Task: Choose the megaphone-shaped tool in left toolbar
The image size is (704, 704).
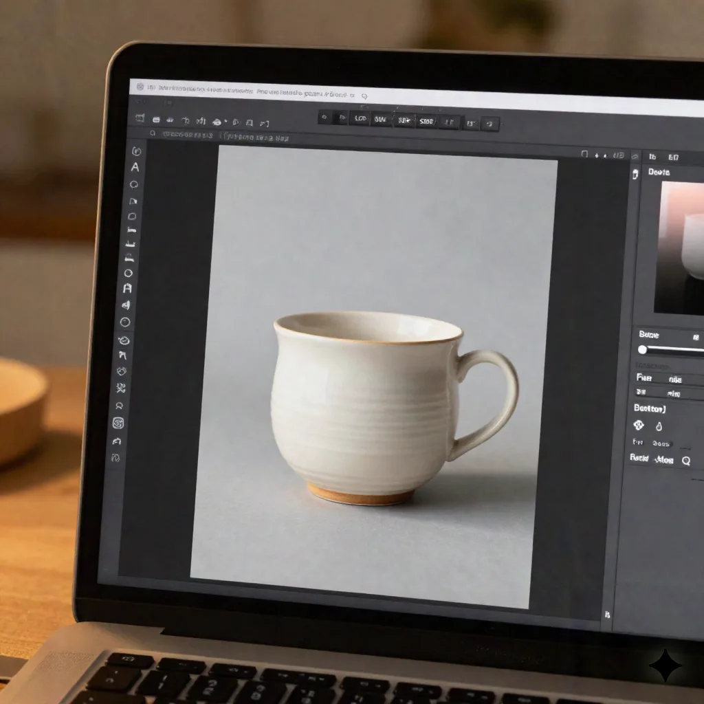Action: pyautogui.click(x=126, y=305)
